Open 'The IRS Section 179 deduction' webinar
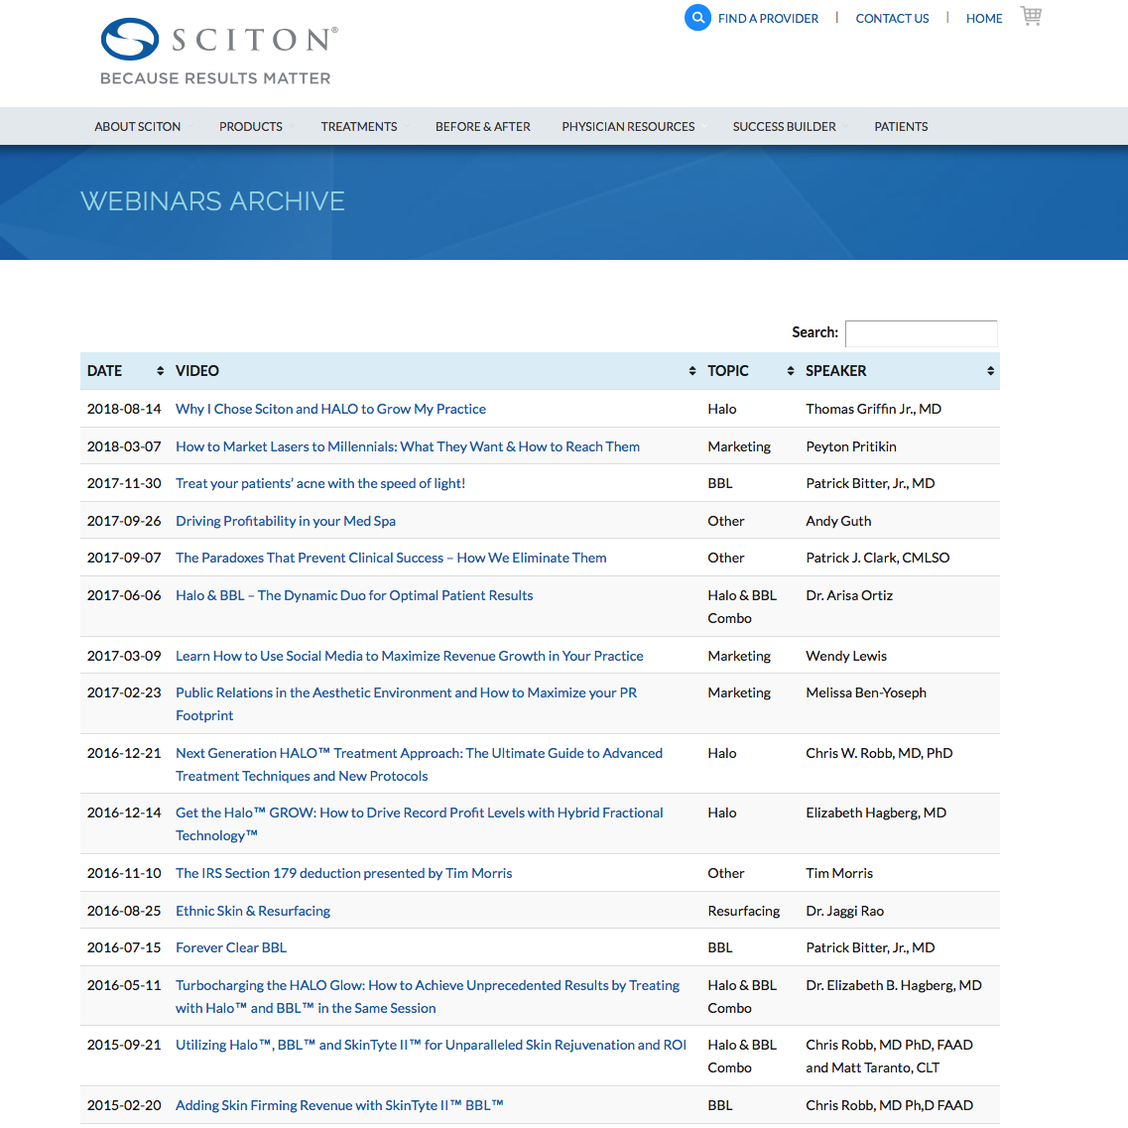Screen dimensions: 1128x1128 point(344,873)
